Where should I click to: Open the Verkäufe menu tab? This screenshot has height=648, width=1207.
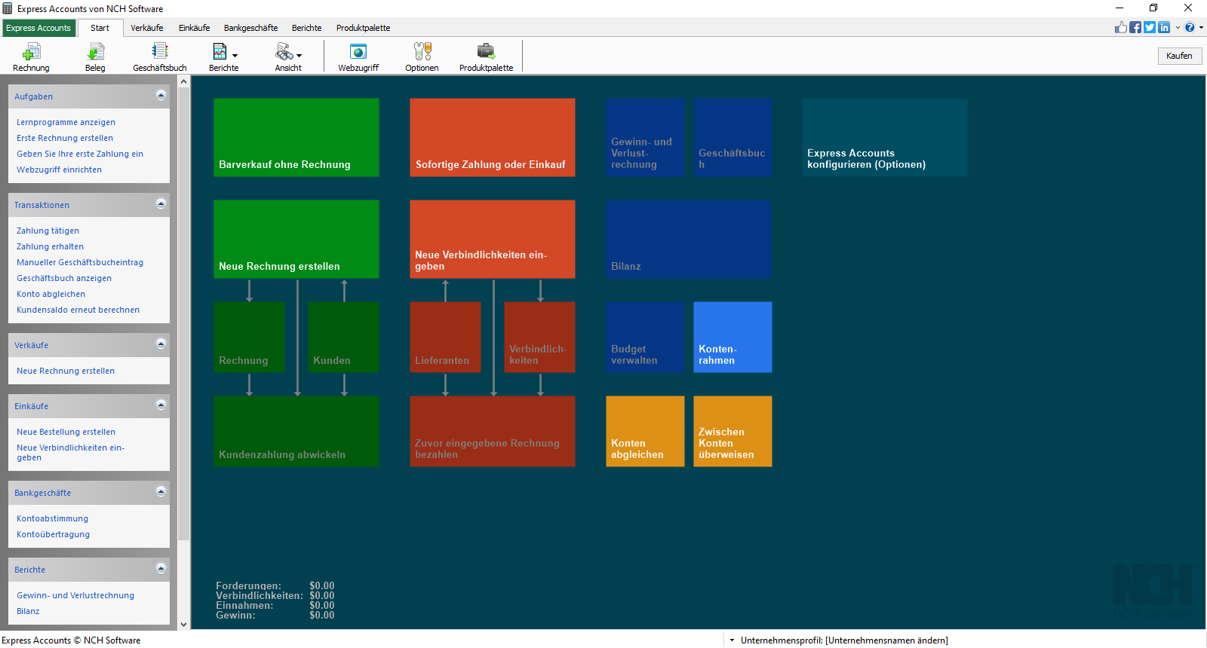147,28
